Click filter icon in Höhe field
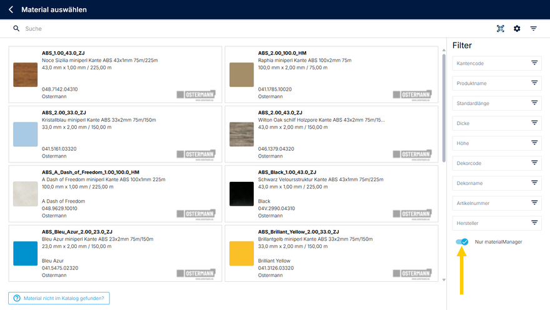Image resolution: width=550 pixels, height=310 pixels. [534, 143]
